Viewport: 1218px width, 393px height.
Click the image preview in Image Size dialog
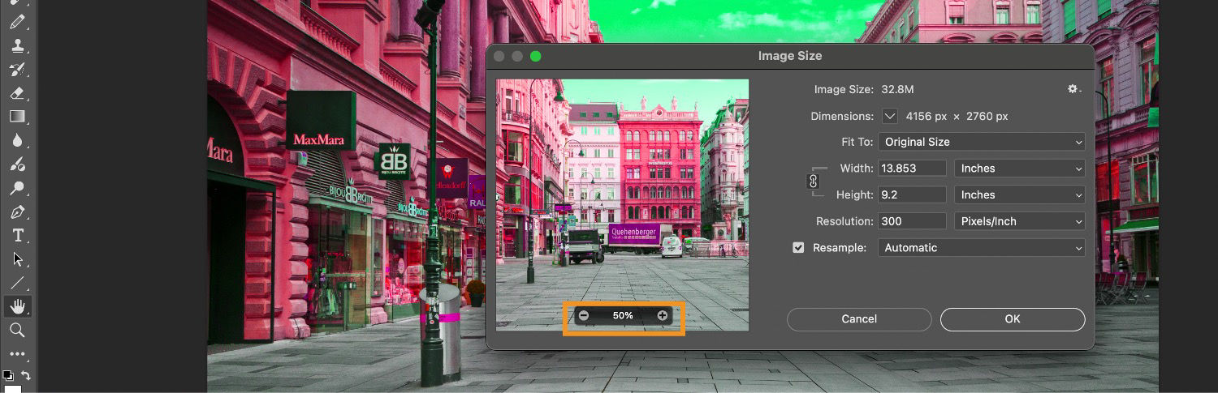622,204
